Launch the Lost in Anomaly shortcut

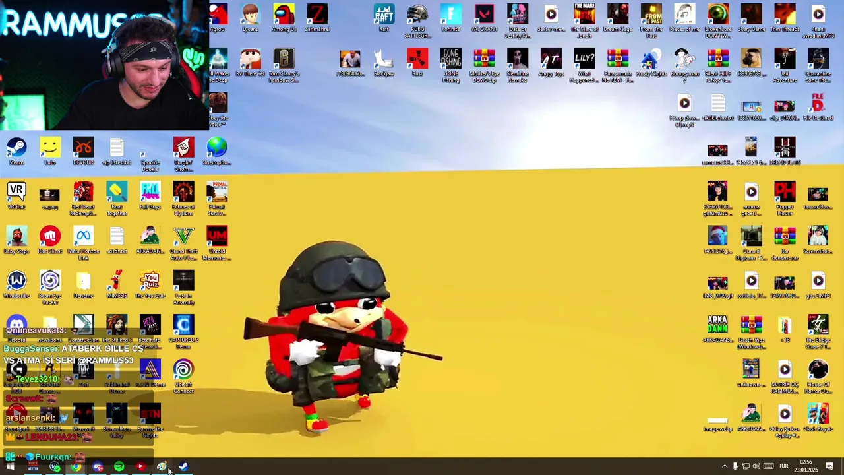[183, 288]
